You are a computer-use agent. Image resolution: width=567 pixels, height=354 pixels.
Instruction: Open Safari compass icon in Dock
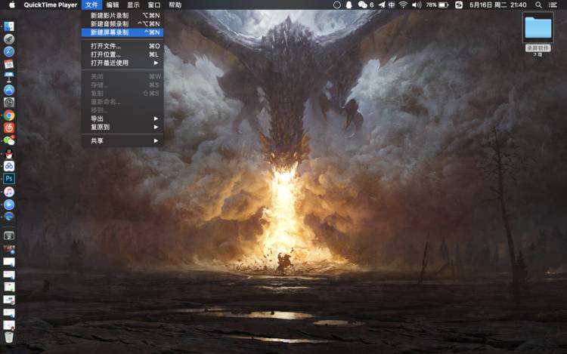pos(9,51)
